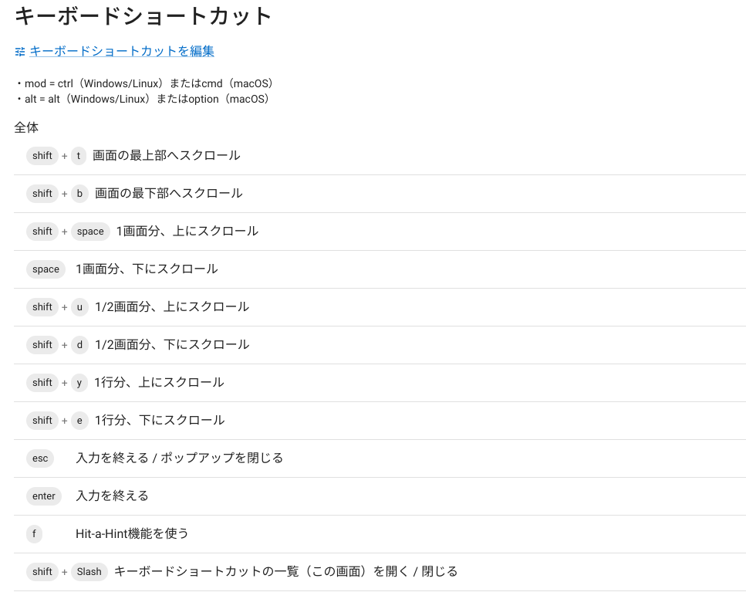
Task: Select the 'alt = alt' explanation line
Action: (x=143, y=99)
